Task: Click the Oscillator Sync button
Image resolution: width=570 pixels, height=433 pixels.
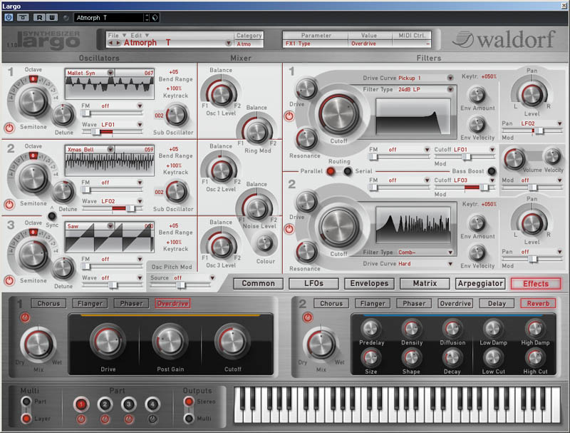Action: tap(51, 215)
